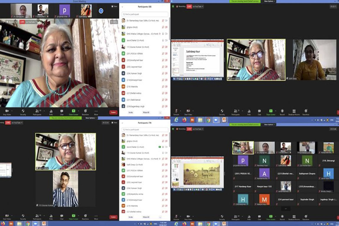Viewport: 339px width, 226px height.
Task: Open Security in Participants (58) meeting toolbar
Action: (x=23, y=112)
